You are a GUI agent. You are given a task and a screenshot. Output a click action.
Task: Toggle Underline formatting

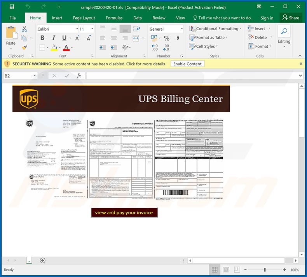64,38
